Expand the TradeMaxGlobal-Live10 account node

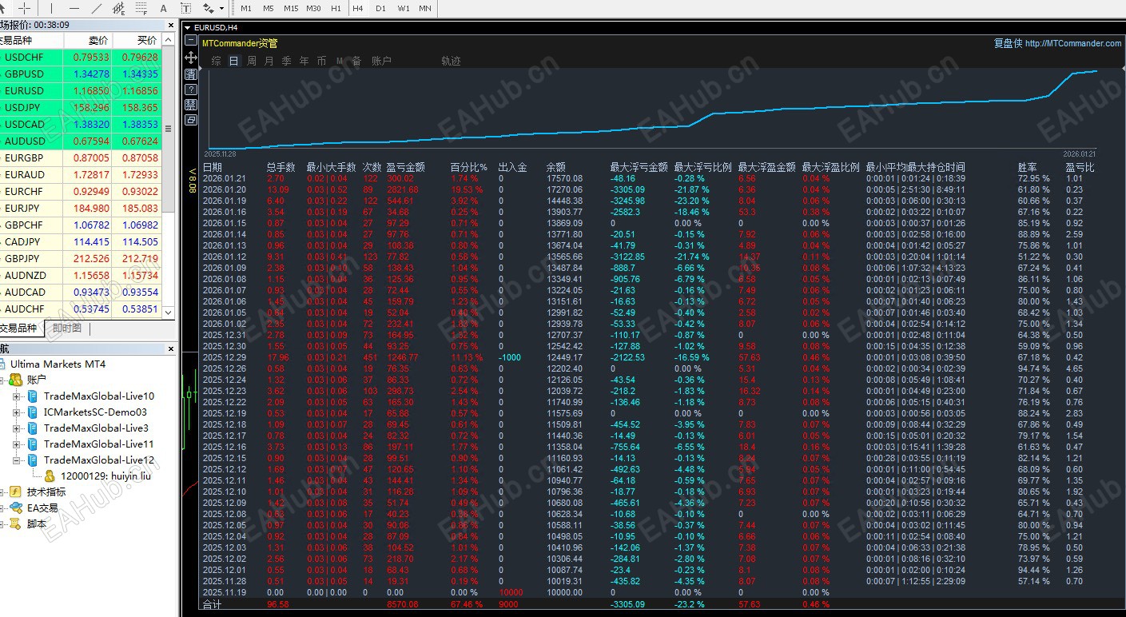coord(17,396)
